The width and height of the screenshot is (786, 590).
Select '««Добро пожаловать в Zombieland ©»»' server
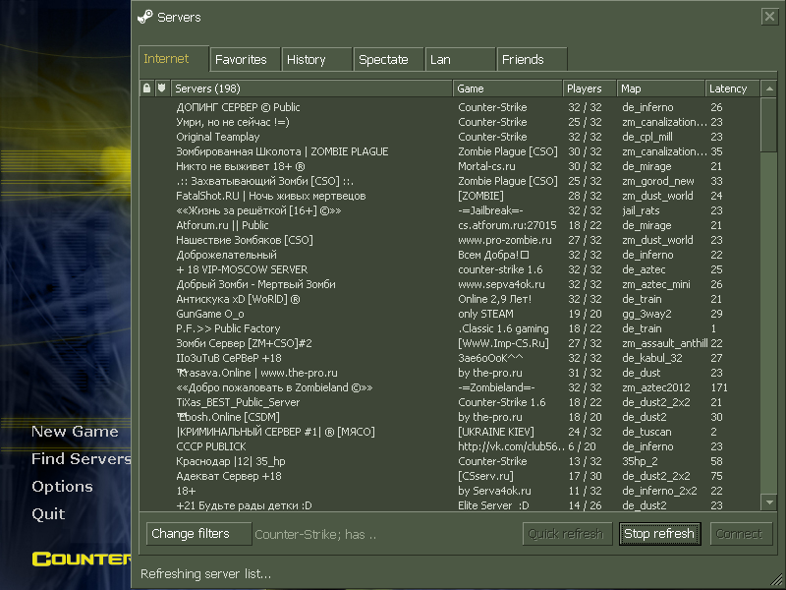(x=450, y=387)
